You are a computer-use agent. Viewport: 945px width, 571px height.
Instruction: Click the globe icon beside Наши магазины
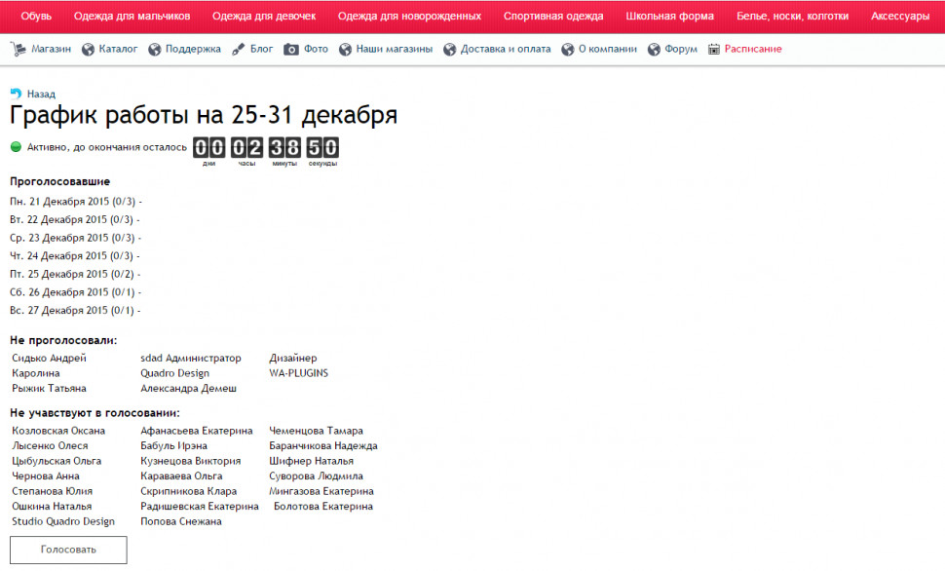[x=345, y=50]
